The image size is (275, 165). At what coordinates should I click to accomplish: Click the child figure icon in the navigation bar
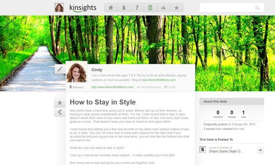point(124,8)
